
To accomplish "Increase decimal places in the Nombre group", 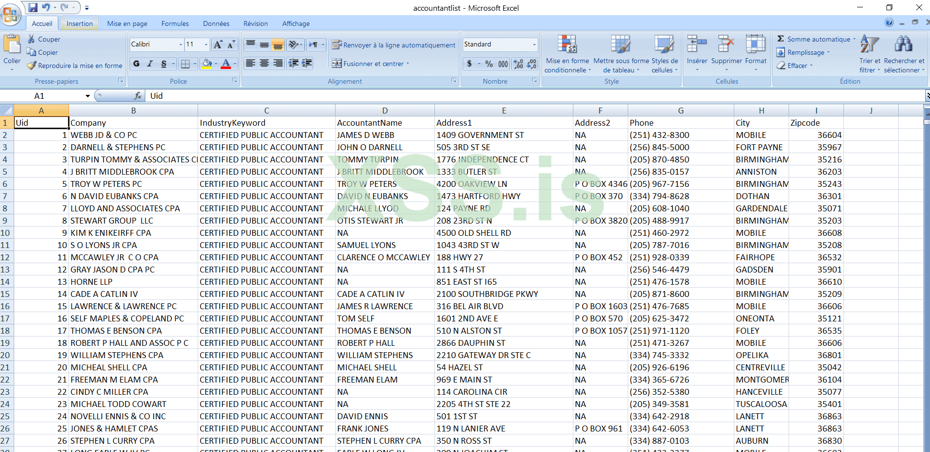I will 518,64.
